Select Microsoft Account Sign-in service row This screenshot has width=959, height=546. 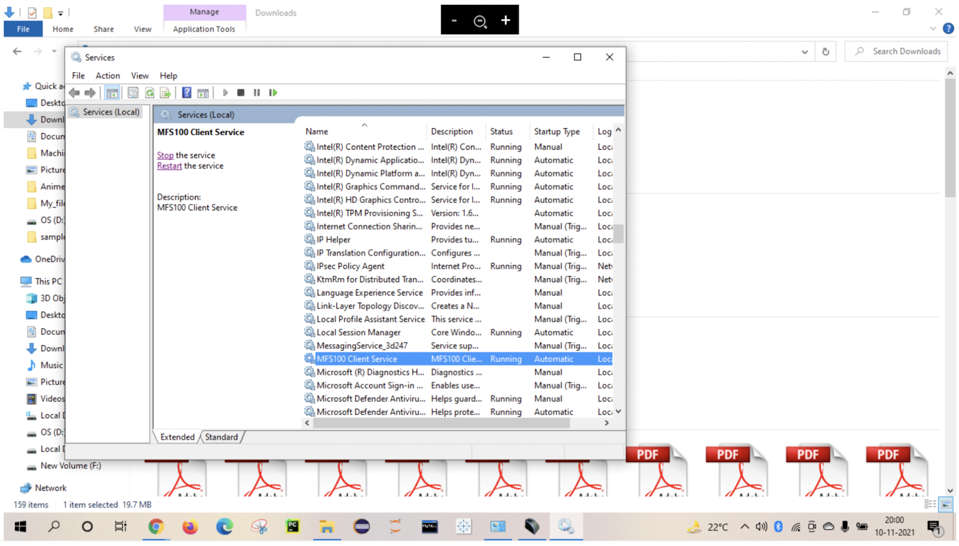[458, 385]
